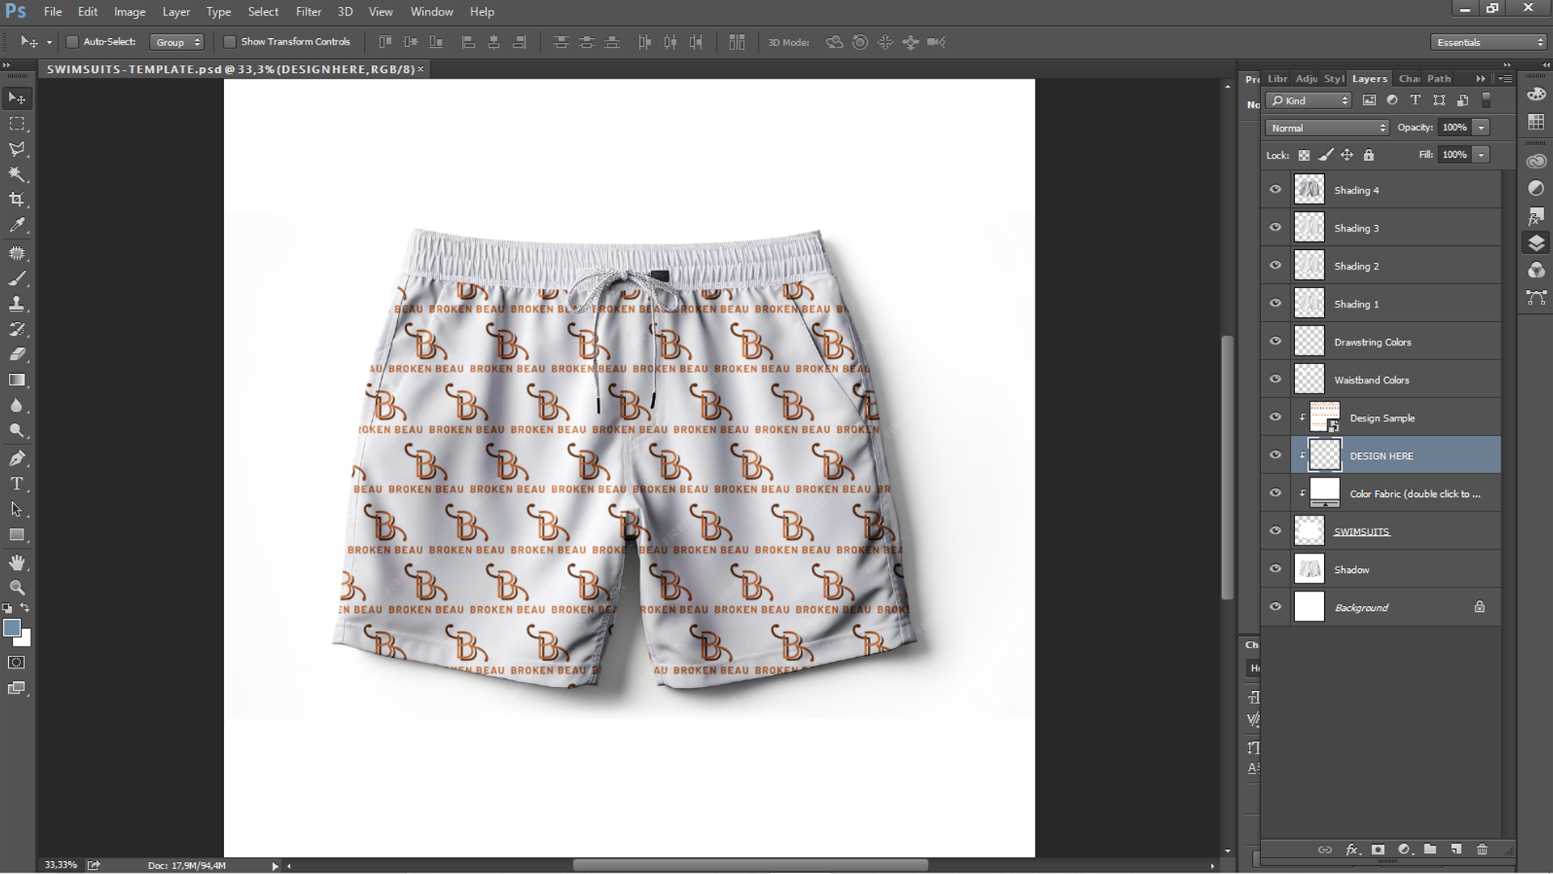Image resolution: width=1553 pixels, height=874 pixels.
Task: Select the Path Selection tool
Action: pos(17,509)
